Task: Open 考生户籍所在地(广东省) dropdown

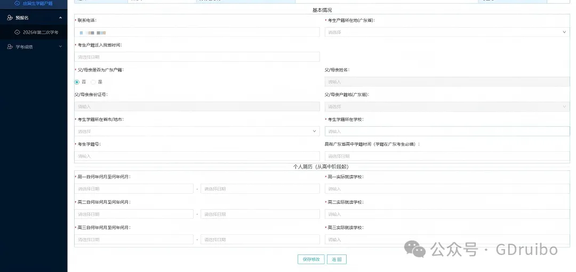Action: [x=447, y=32]
